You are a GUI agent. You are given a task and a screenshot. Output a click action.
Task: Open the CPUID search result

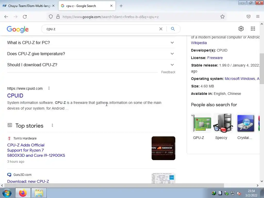[15, 95]
